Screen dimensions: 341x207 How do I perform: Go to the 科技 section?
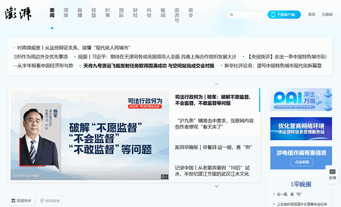[149, 13]
